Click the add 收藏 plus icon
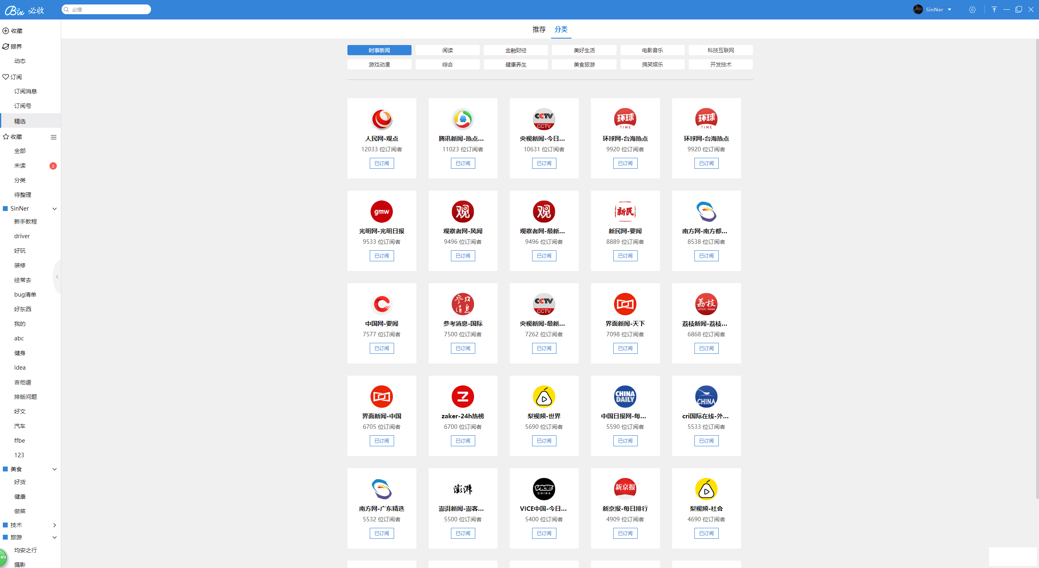 click(x=6, y=31)
